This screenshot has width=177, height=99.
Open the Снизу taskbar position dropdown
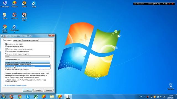click(x=28, y=57)
